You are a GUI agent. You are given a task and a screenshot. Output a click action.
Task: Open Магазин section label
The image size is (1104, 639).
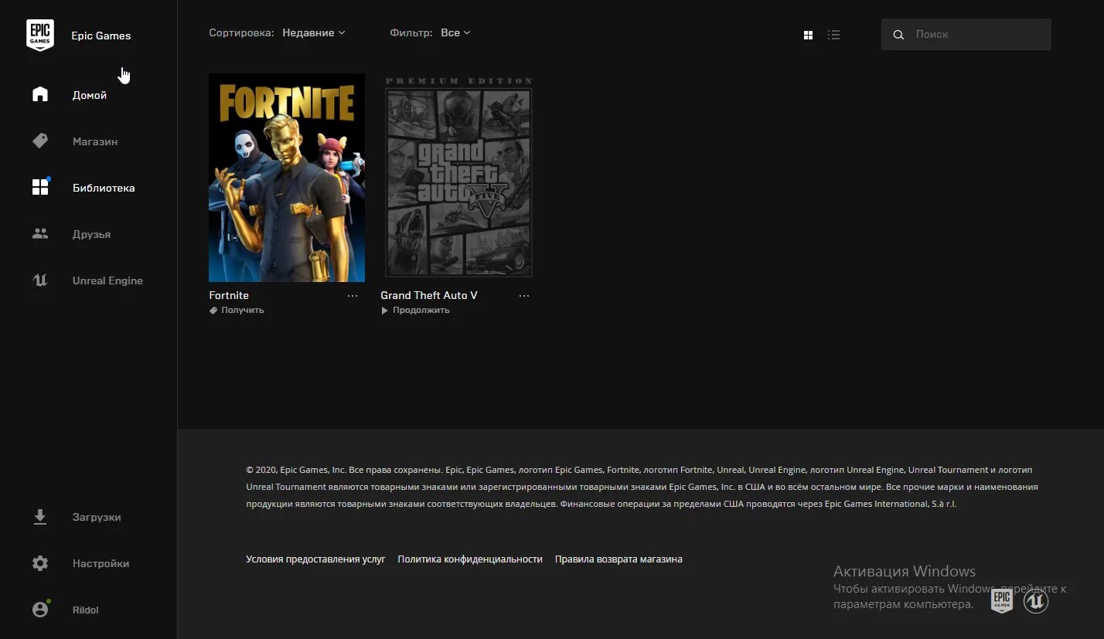click(x=95, y=141)
